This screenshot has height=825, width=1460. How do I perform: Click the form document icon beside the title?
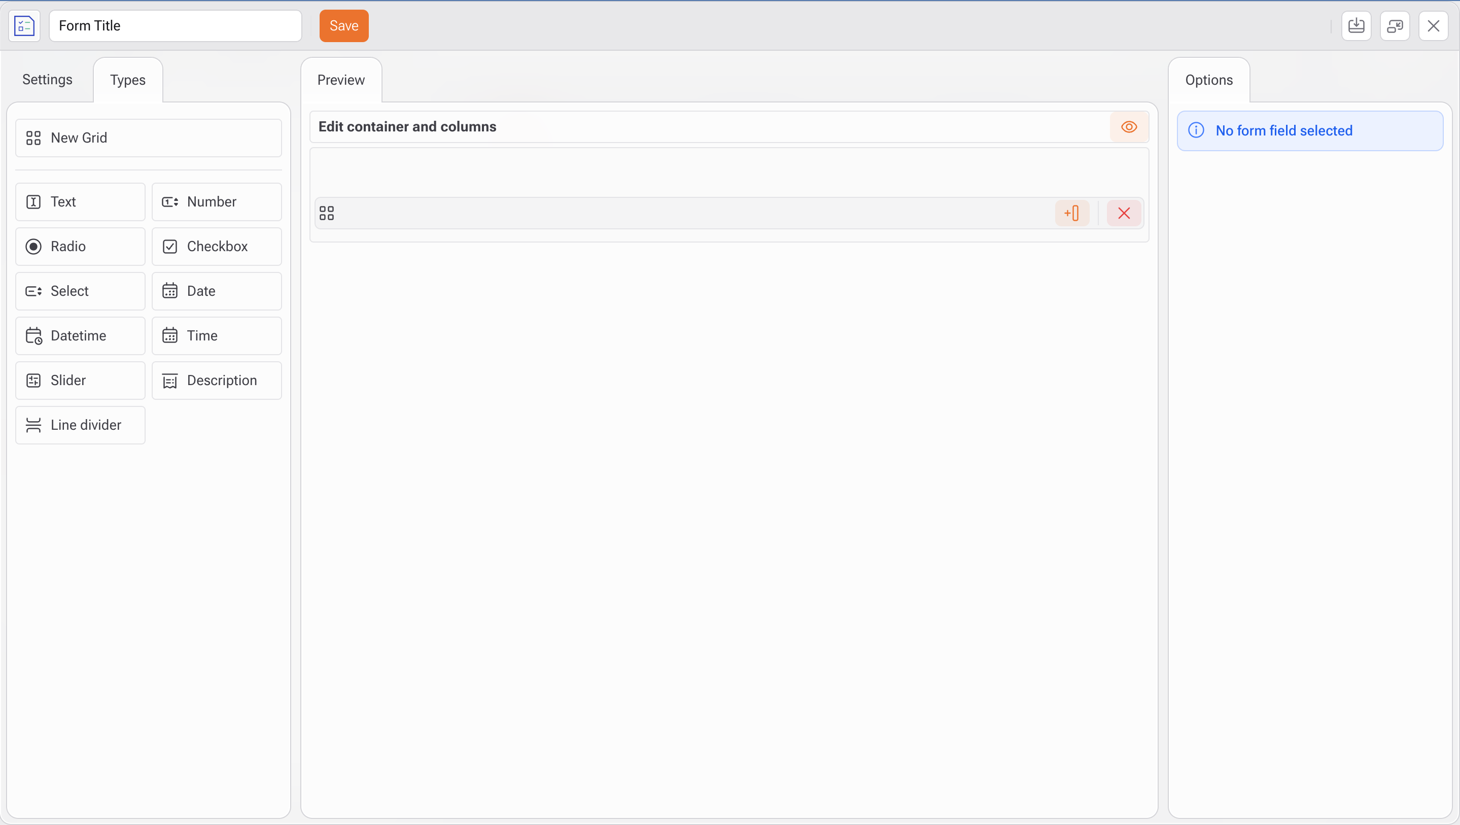coord(24,26)
